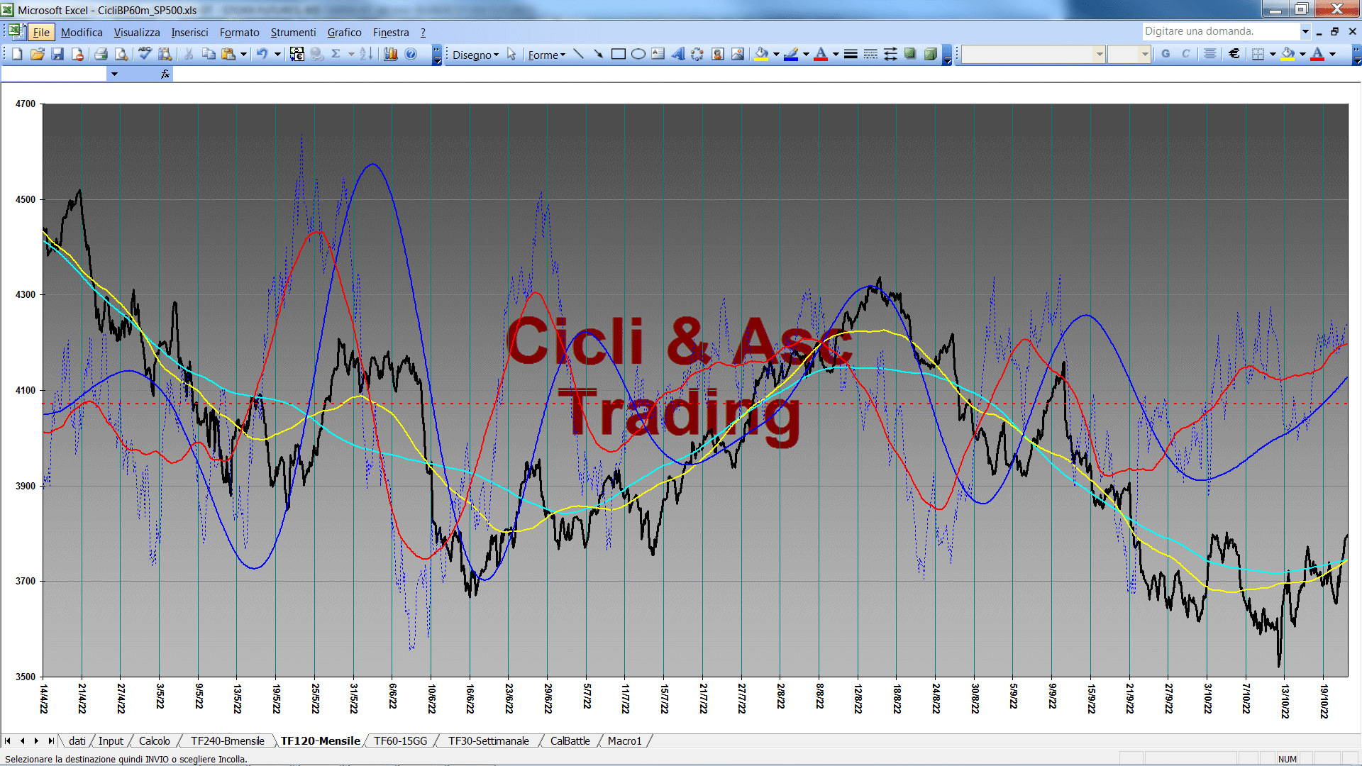Open Print Preview icon
The image size is (1362, 766).
point(121,54)
